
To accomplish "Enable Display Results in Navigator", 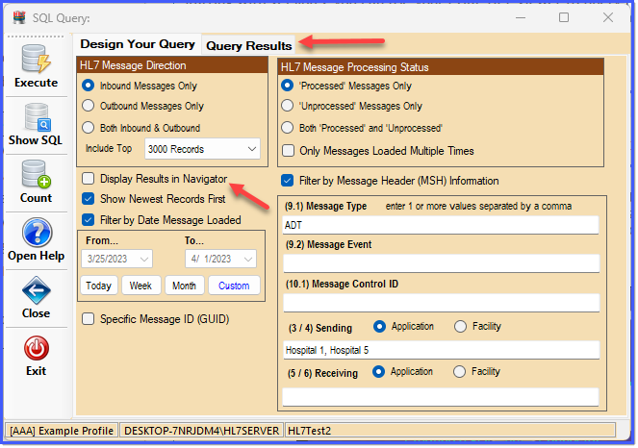I will click(x=89, y=179).
